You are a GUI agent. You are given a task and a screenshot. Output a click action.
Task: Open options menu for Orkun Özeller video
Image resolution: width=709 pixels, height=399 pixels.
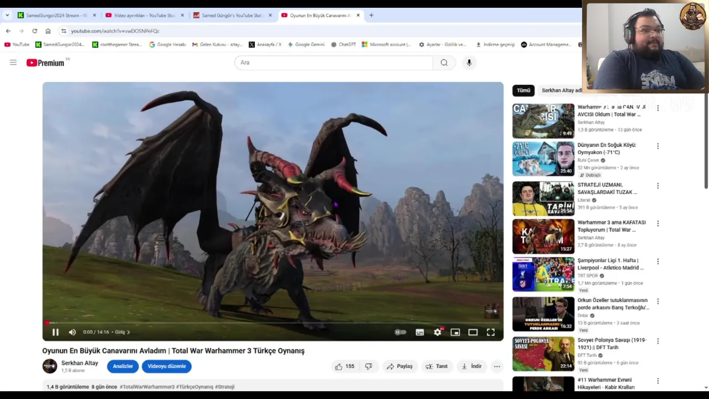tap(658, 301)
